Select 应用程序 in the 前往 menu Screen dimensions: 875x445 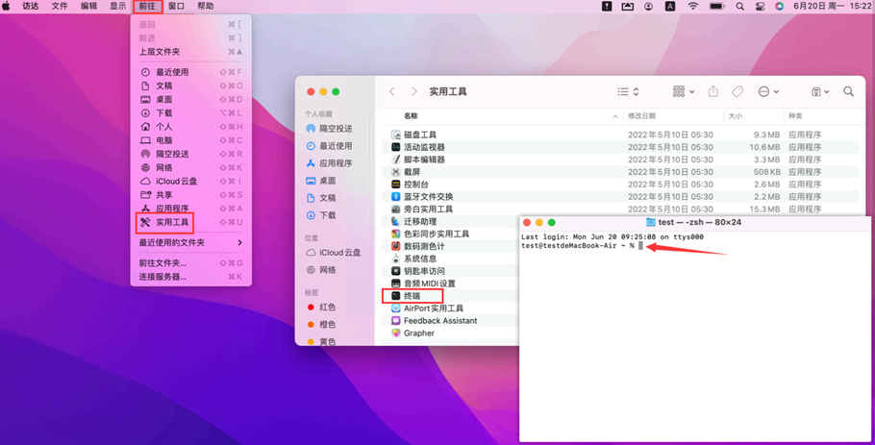pos(172,209)
